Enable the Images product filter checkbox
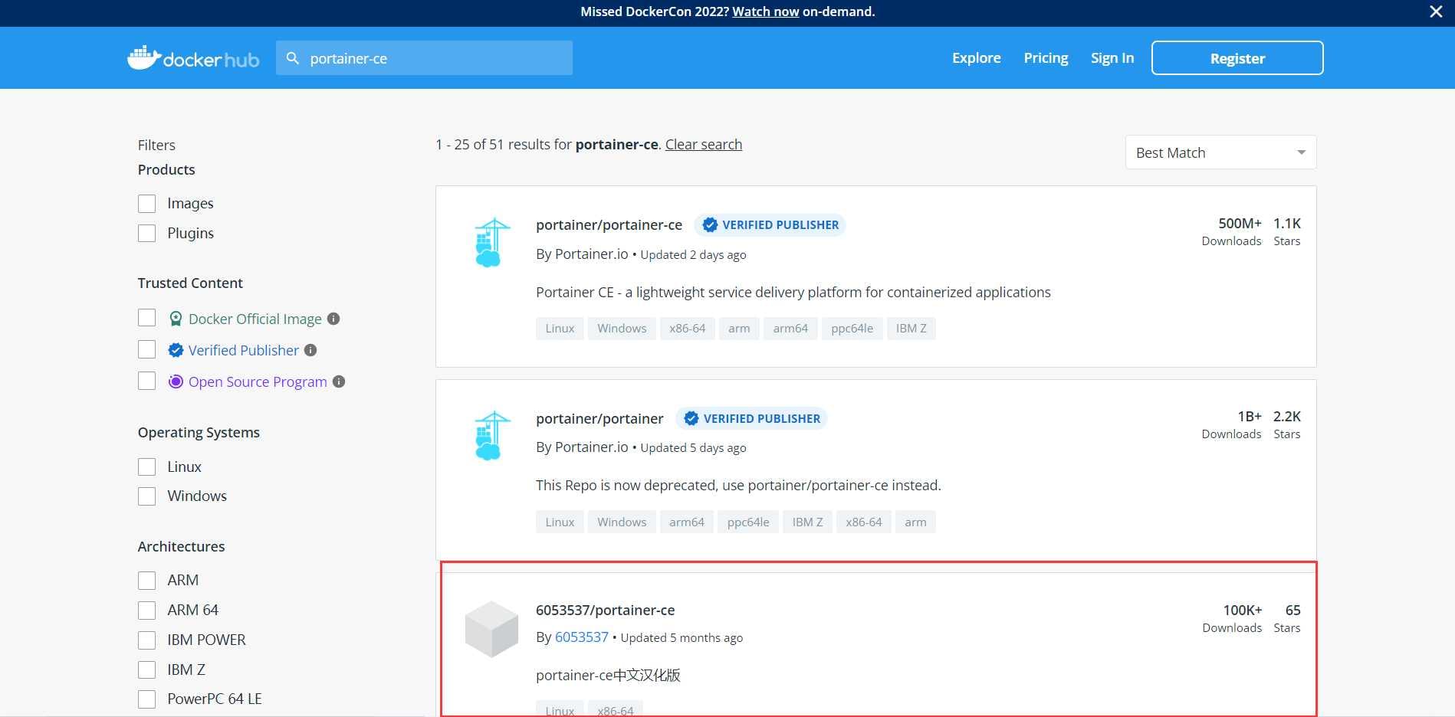1455x717 pixels. pos(147,204)
